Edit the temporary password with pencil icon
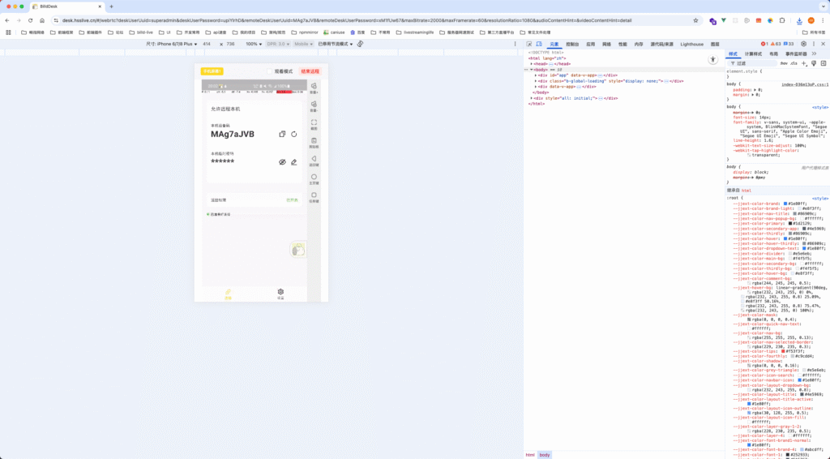 [294, 162]
